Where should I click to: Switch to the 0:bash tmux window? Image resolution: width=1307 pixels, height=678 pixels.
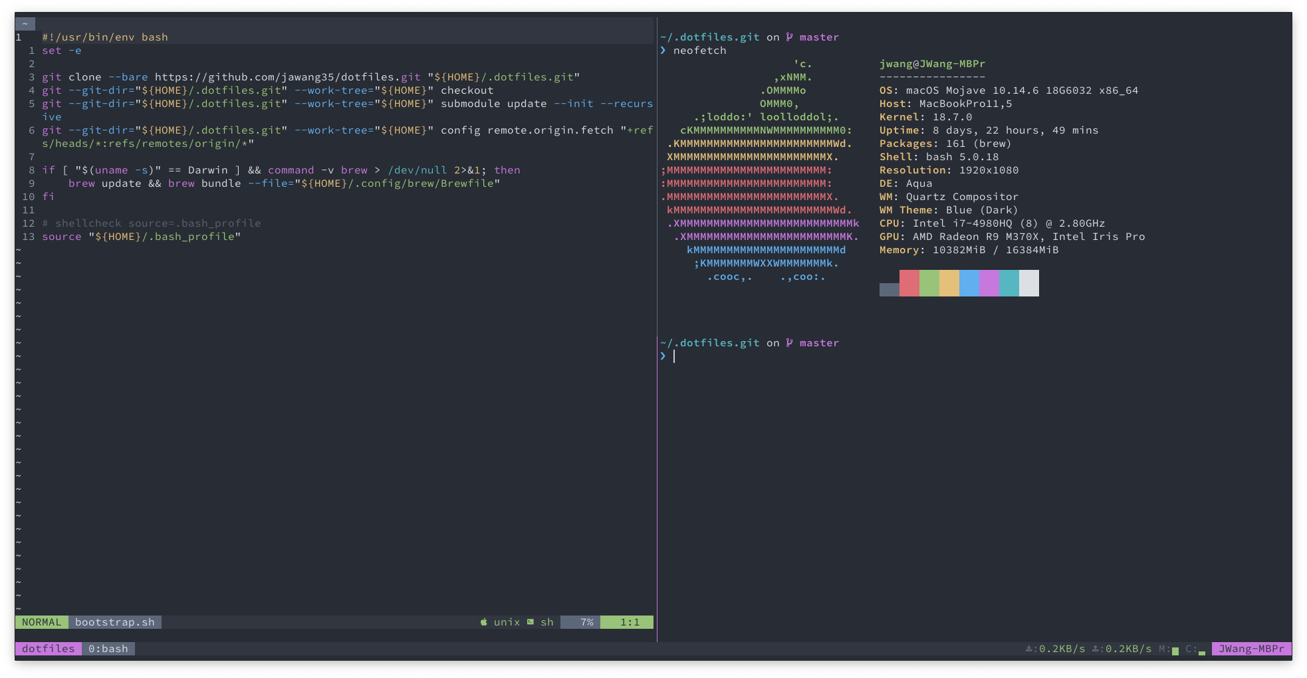point(108,649)
